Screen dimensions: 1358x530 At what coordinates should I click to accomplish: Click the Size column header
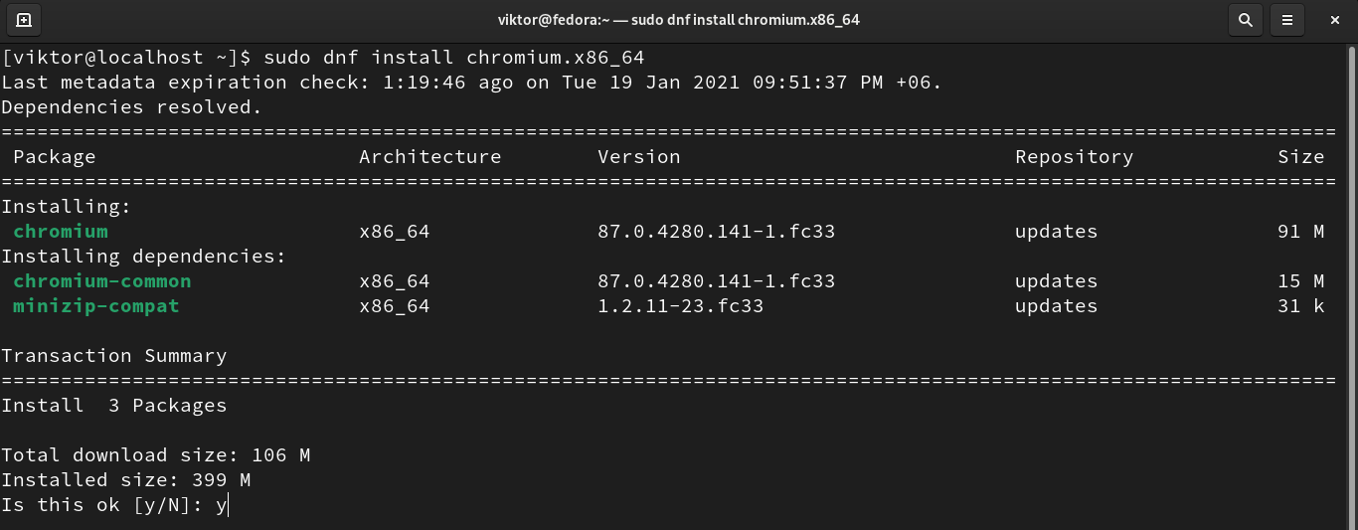click(x=1300, y=157)
